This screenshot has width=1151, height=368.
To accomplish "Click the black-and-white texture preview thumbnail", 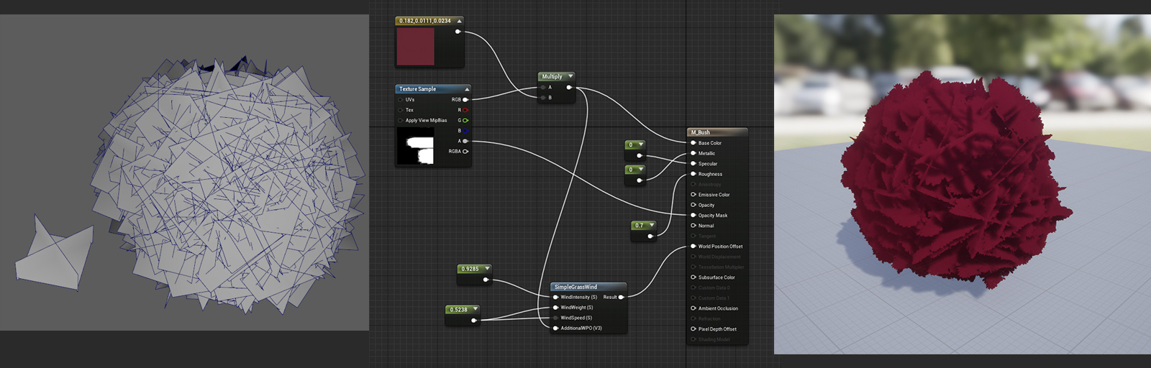I will [415, 147].
